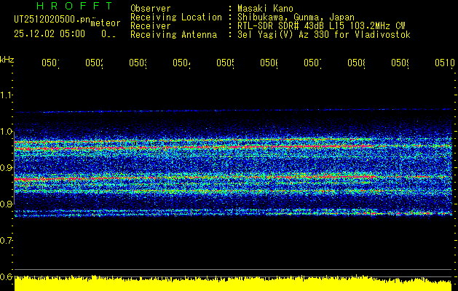The height and width of the screenshot is (291, 458).
Task: Click the 0504 time axis marker
Action: pos(182,63)
